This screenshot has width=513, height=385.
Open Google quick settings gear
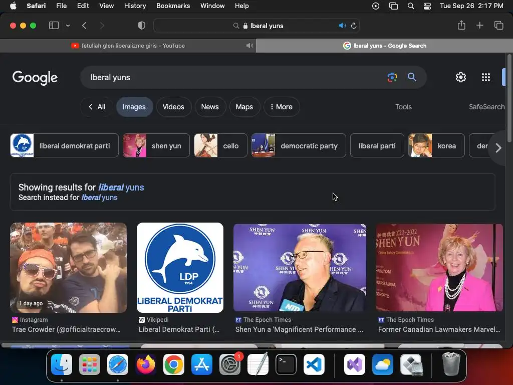tap(461, 77)
